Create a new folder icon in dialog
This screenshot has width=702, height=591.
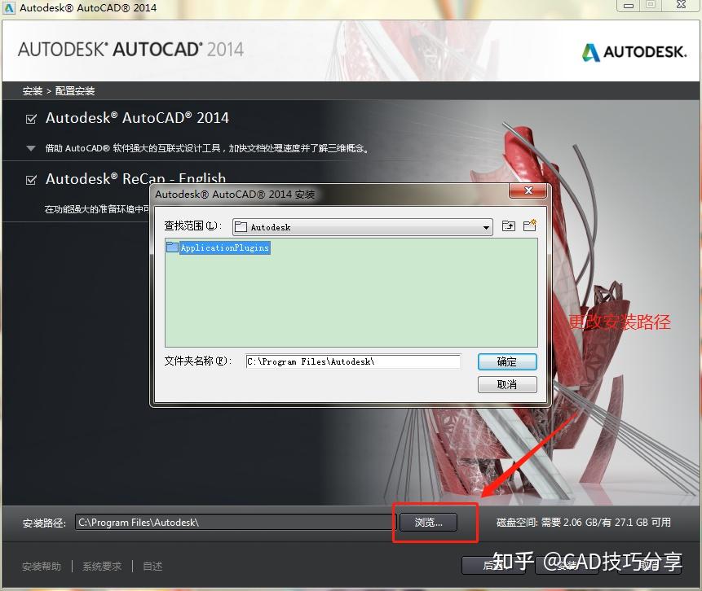click(530, 225)
